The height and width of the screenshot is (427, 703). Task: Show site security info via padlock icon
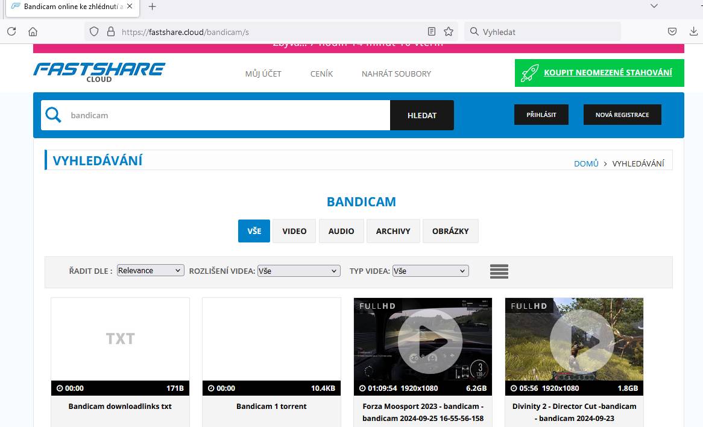coord(111,31)
